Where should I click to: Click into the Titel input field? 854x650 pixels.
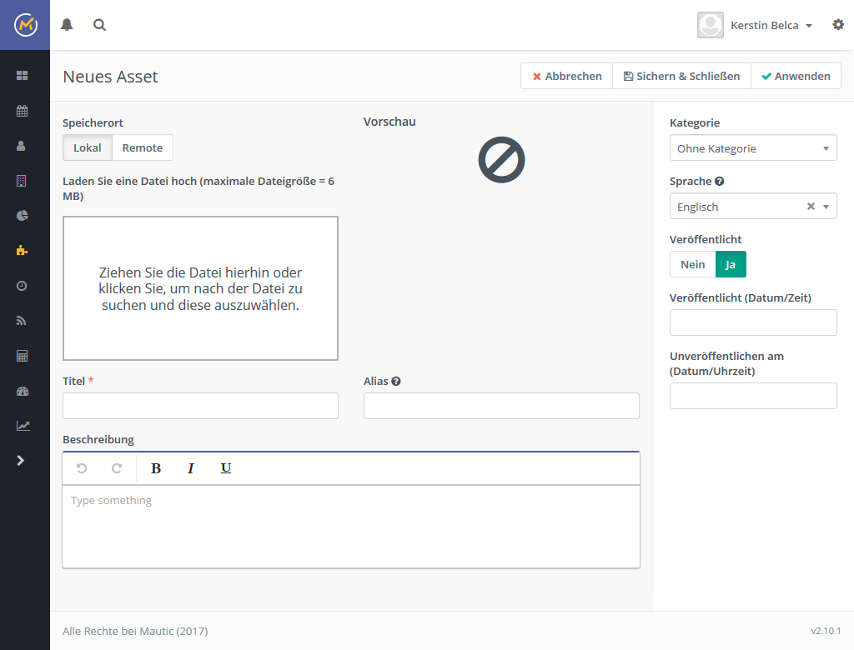click(200, 406)
